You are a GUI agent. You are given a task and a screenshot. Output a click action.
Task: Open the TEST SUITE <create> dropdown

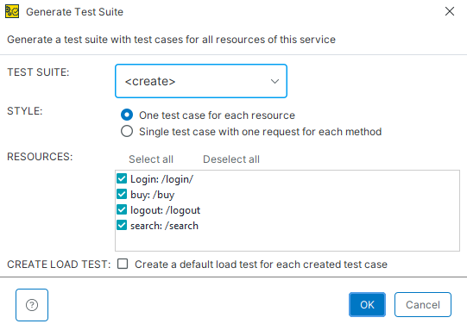[201, 81]
